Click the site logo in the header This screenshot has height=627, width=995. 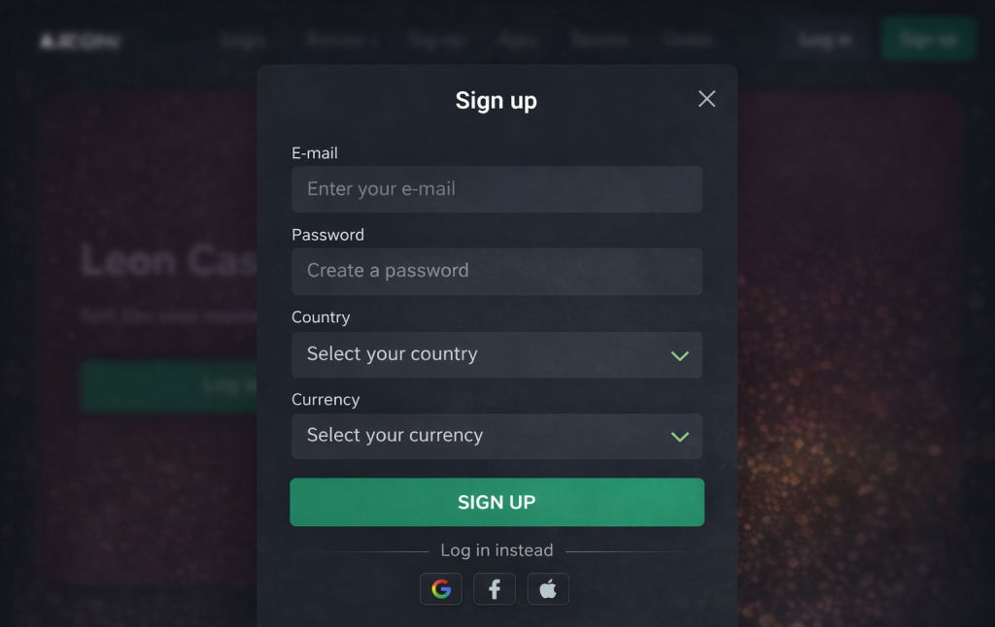pyautogui.click(x=80, y=41)
